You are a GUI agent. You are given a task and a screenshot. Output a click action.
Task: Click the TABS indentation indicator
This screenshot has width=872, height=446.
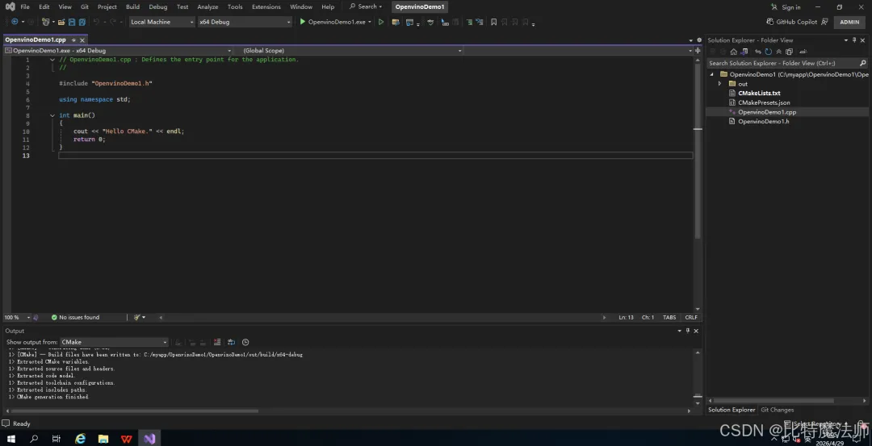[669, 317]
